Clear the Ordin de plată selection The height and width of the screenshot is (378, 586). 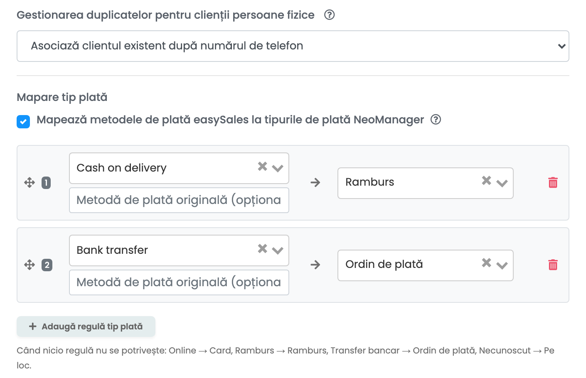click(x=486, y=263)
